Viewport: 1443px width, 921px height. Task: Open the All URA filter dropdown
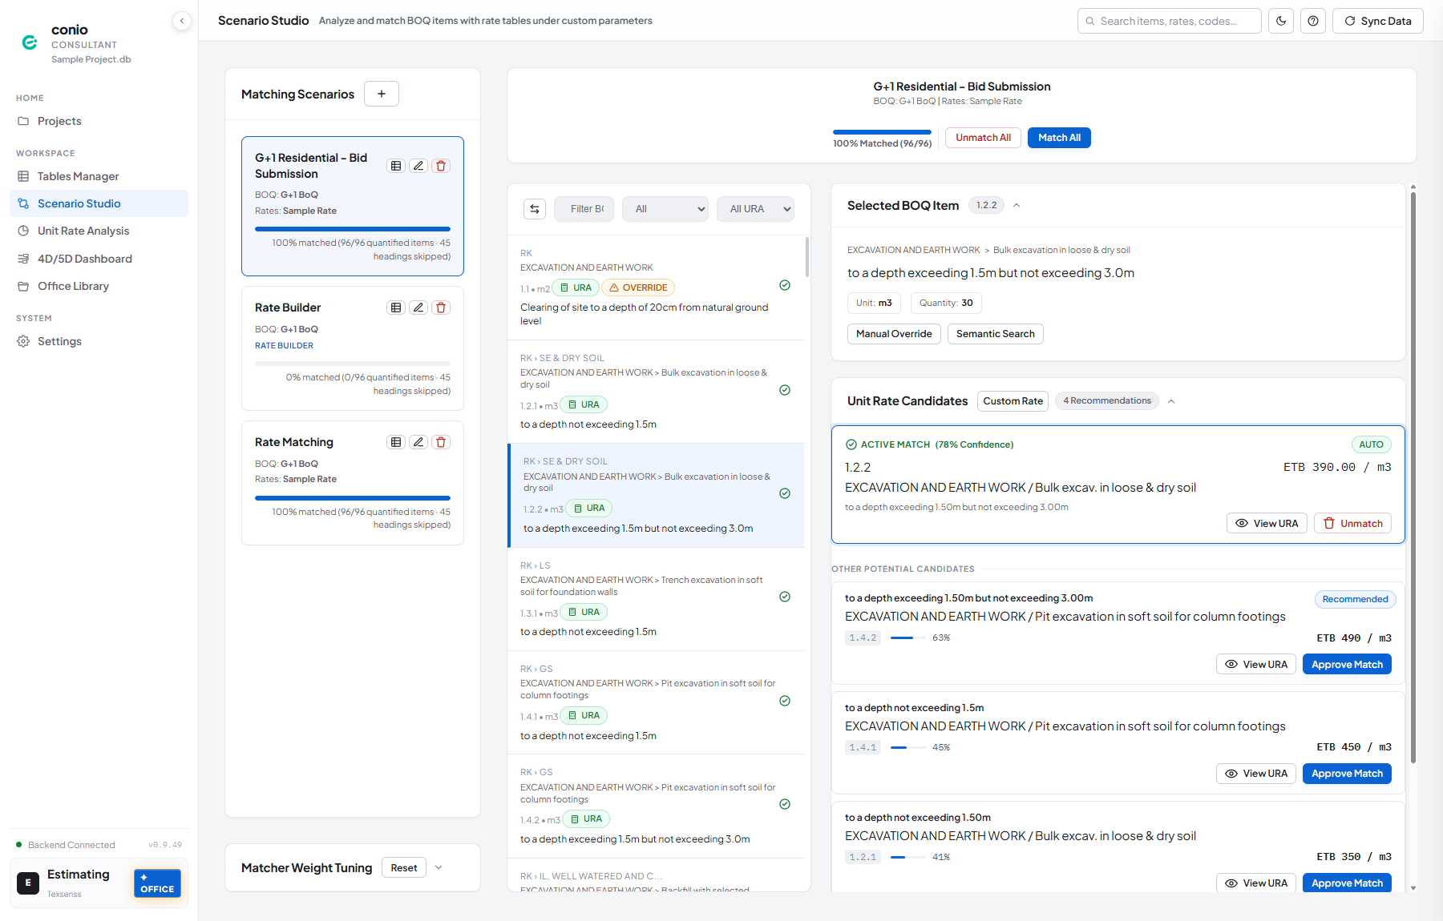coord(755,209)
